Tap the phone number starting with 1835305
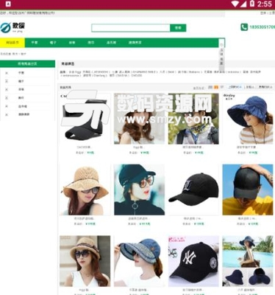Viewport: 275px width, 295px height. (262, 27)
